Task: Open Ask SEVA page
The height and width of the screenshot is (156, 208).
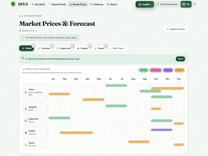Action: (38, 4)
